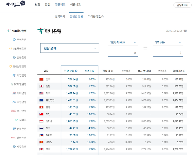
Task: Click the 송금 보낼 때 column header
Action: pos(144,71)
